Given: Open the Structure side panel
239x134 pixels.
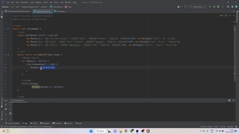Looking at the screenshot, I should click(x=1, y=115).
